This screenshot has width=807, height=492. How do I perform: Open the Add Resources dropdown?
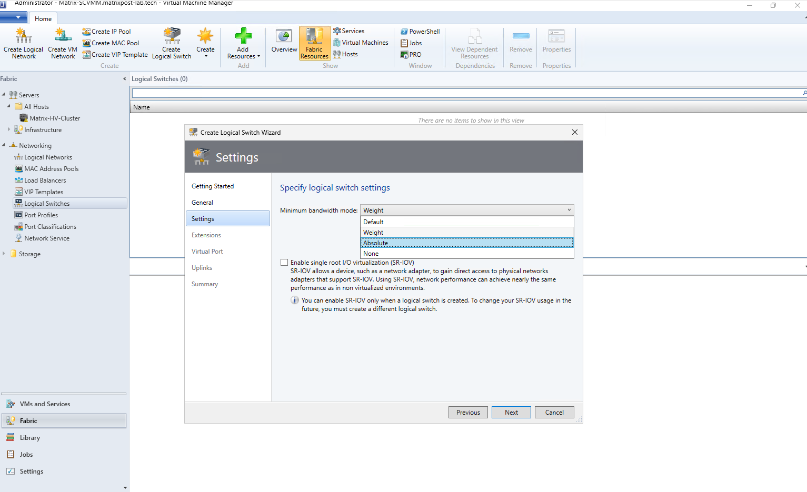[x=243, y=43]
